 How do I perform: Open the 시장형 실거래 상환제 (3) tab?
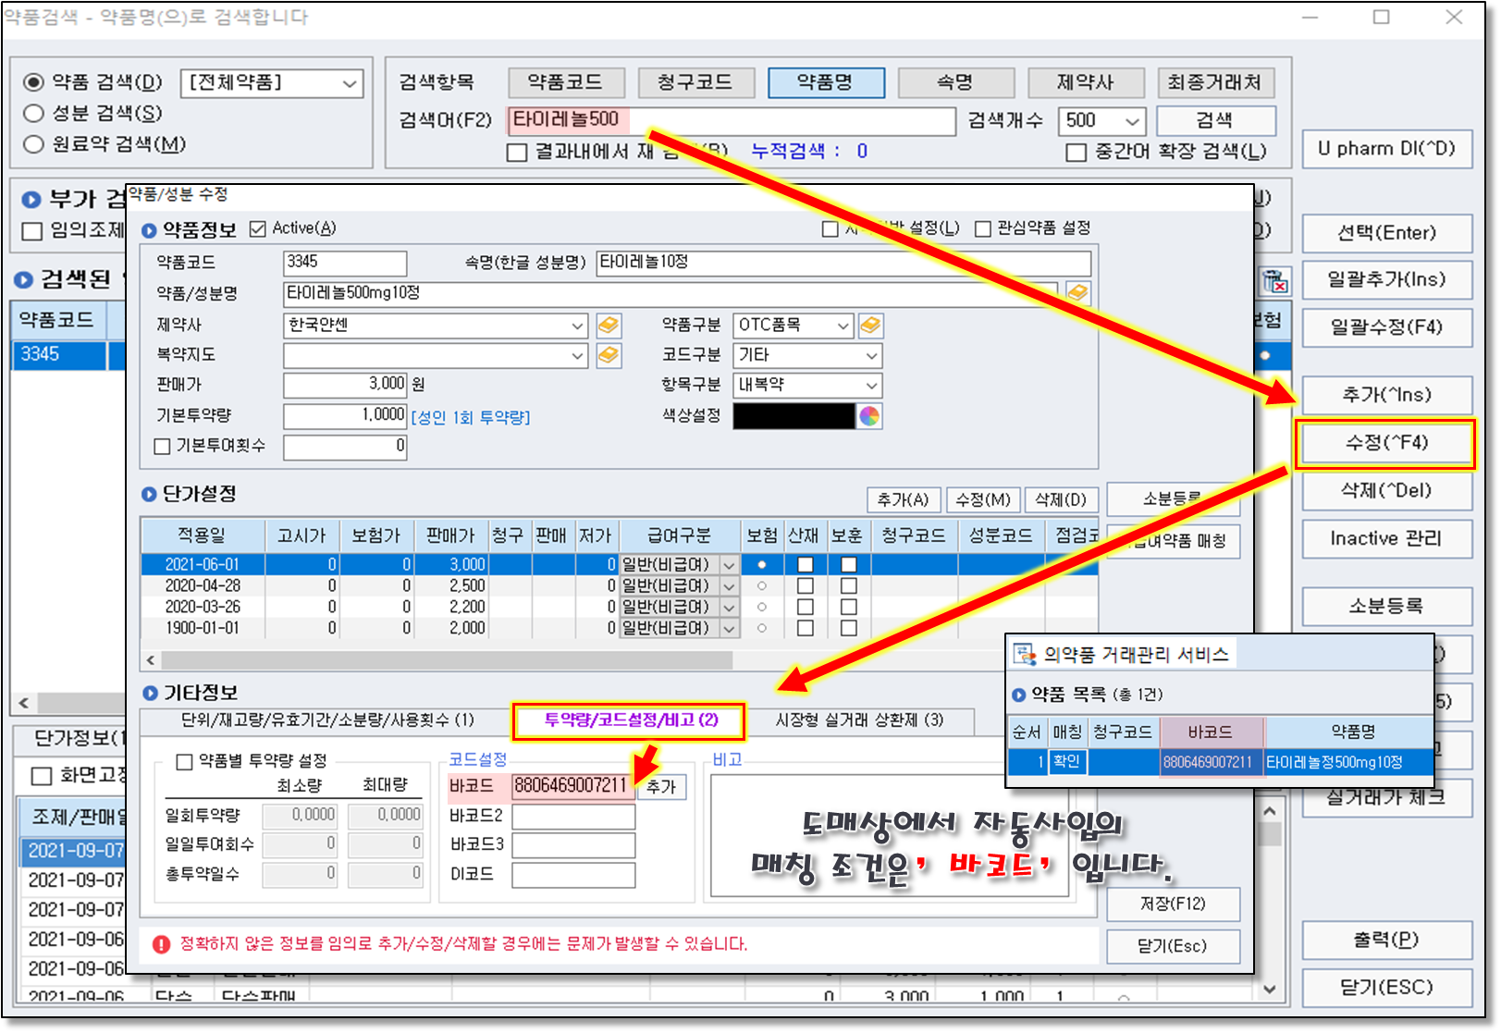(x=858, y=719)
